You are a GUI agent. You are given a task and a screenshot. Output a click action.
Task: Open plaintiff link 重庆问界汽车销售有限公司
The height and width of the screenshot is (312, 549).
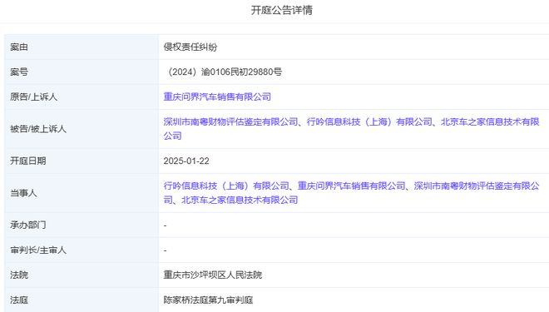217,97
